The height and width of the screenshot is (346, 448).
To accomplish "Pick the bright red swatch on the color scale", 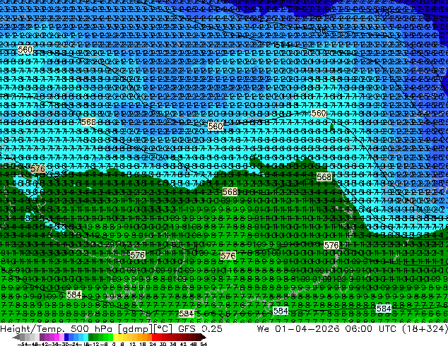I will tap(154, 338).
